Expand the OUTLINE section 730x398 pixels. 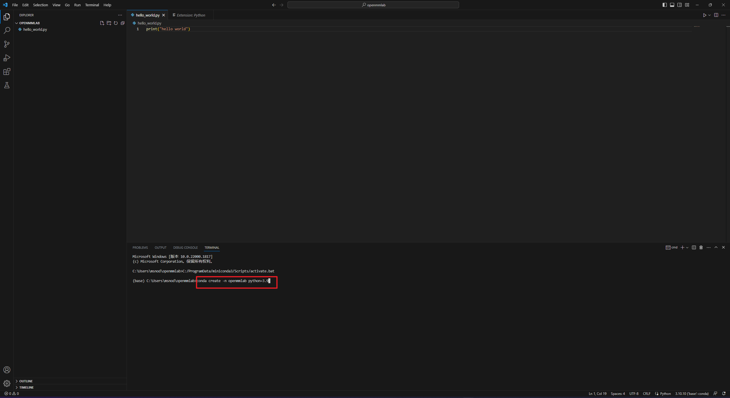26,381
